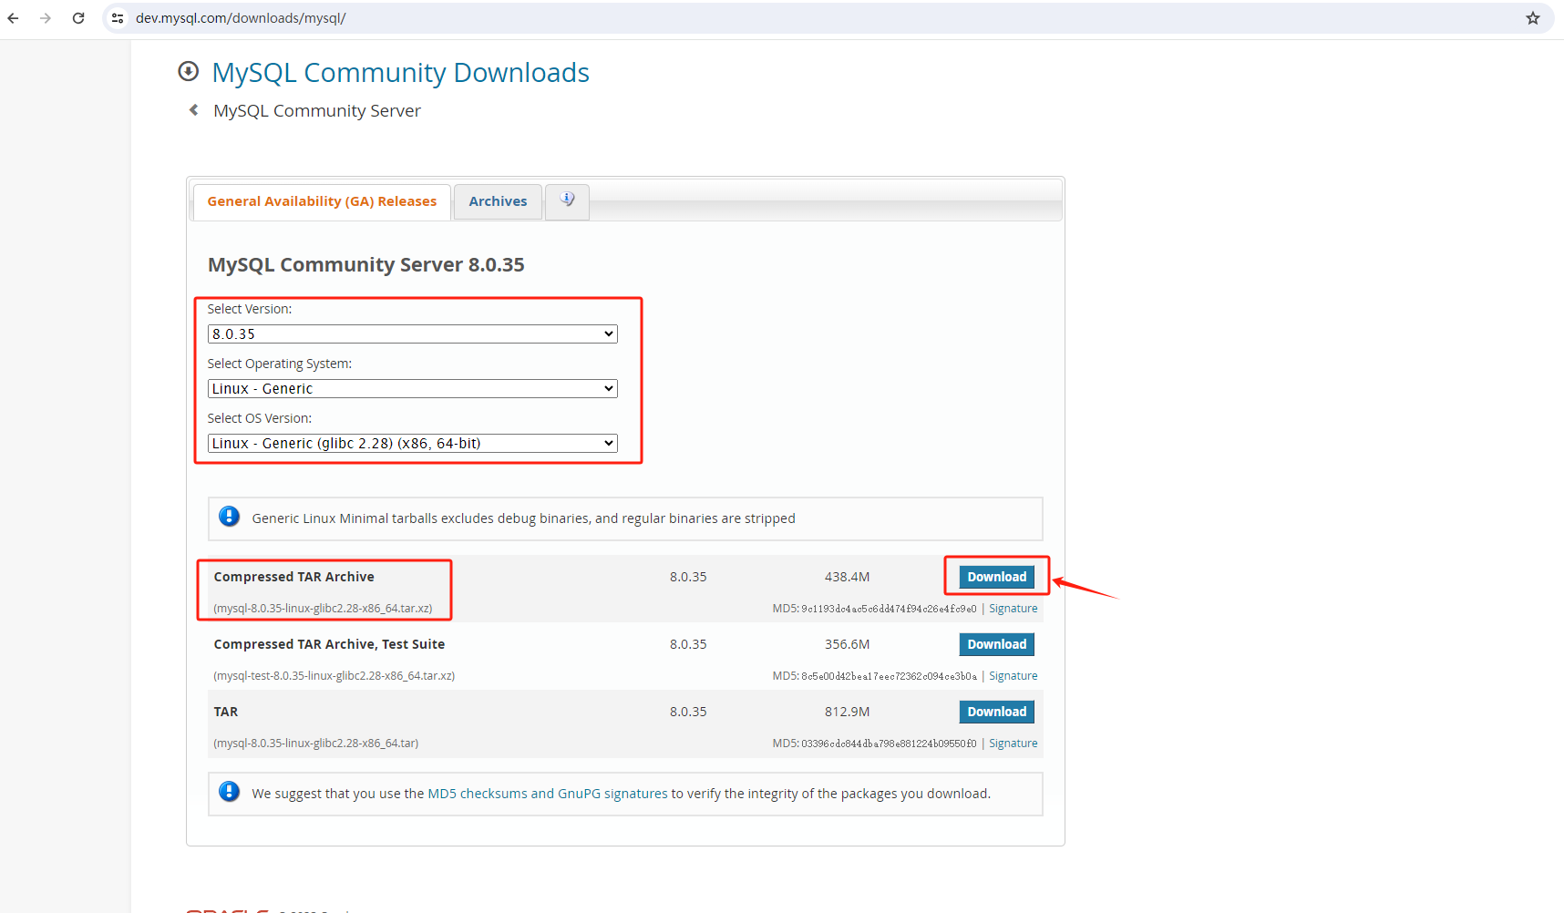Click the info icon beside checksums suggestion
The width and height of the screenshot is (1564, 913).
pos(230,792)
